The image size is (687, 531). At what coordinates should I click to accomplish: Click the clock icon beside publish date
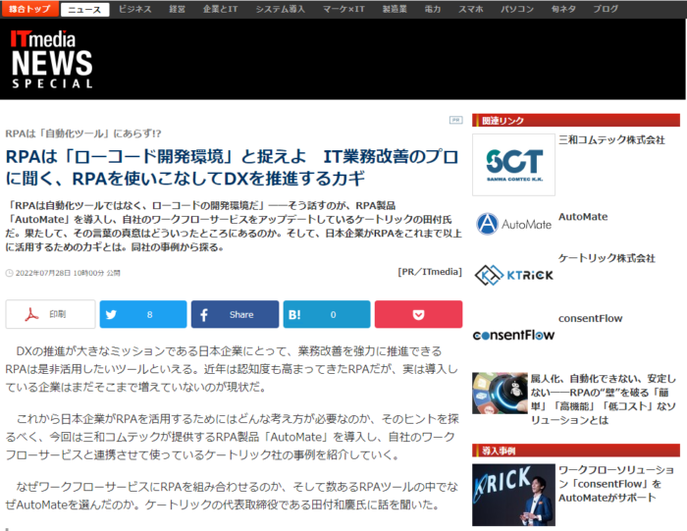tap(9, 273)
